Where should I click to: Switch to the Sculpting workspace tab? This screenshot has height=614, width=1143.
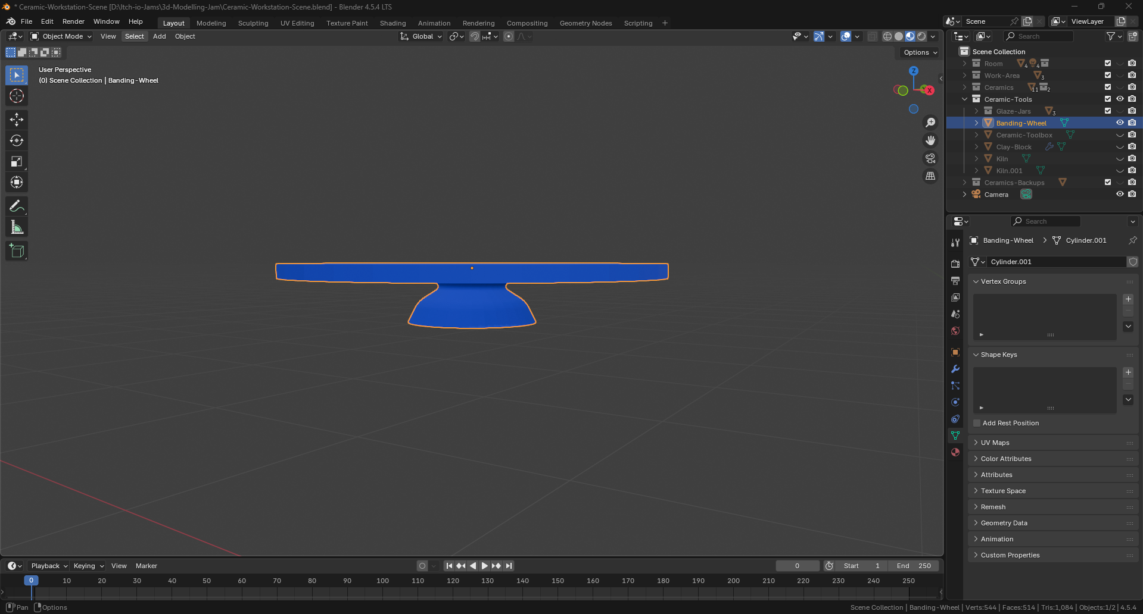[x=253, y=23]
